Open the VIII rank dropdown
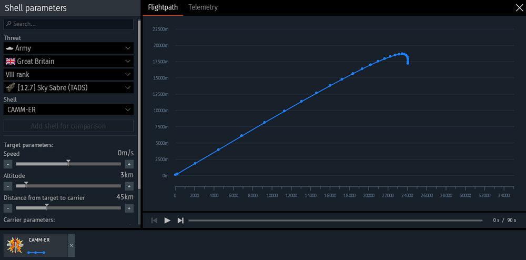 pos(68,75)
